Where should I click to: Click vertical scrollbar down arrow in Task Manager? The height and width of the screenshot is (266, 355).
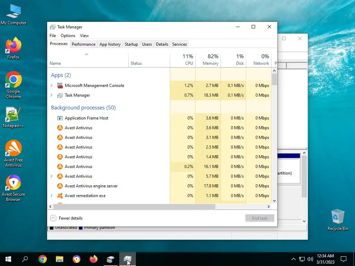coord(275,201)
